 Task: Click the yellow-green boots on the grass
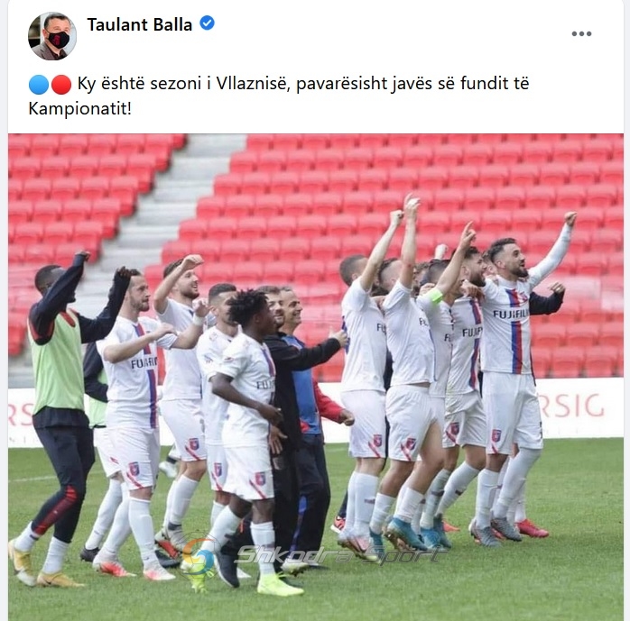click(280, 584)
